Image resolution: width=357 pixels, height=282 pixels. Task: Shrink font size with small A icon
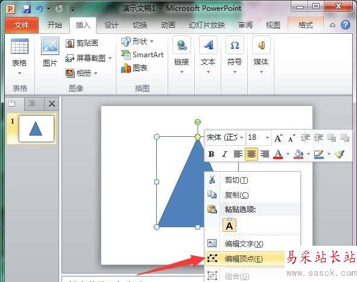tap(291, 137)
